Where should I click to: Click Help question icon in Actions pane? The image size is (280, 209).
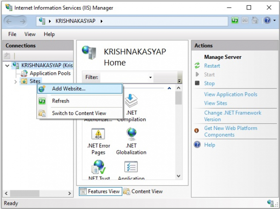[x=197, y=144]
